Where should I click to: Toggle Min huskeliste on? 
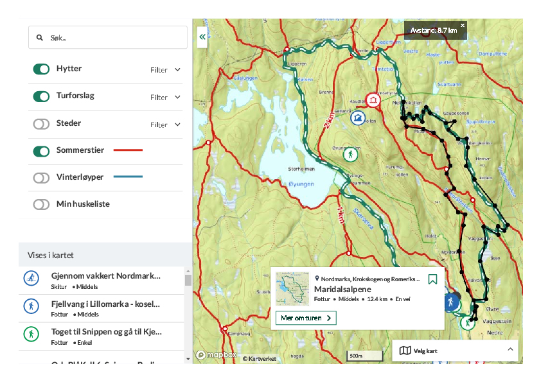(x=41, y=205)
